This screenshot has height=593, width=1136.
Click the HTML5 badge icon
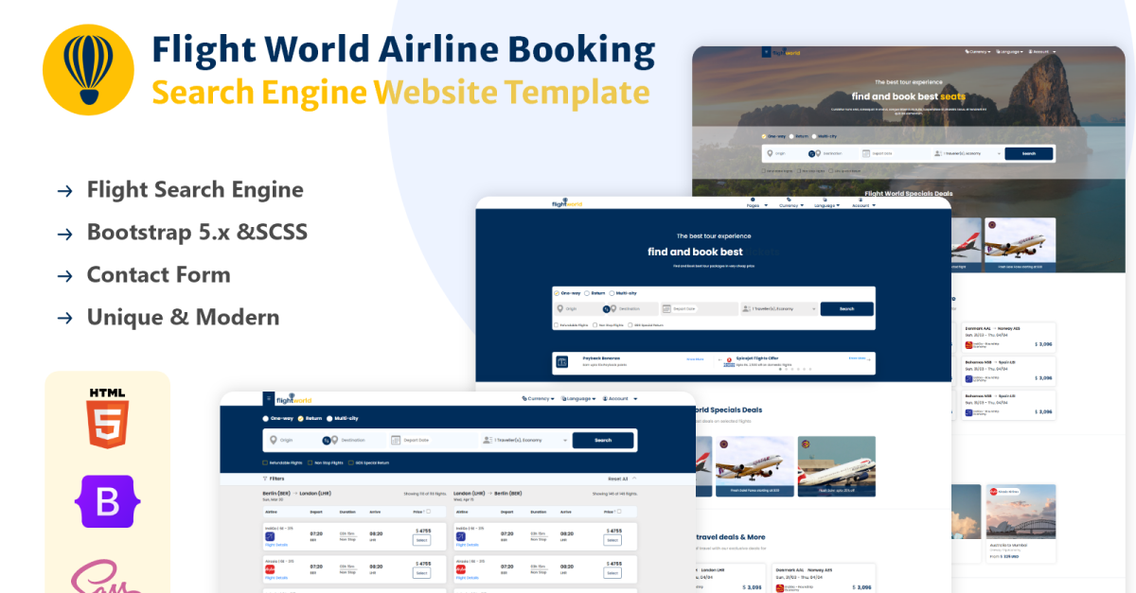pyautogui.click(x=107, y=417)
